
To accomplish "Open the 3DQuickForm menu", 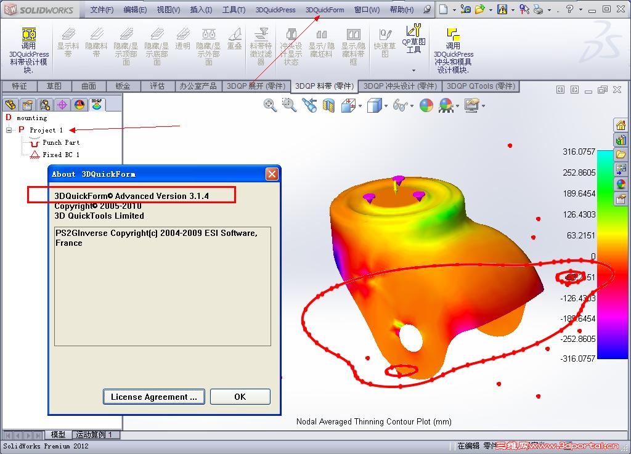I will click(325, 9).
